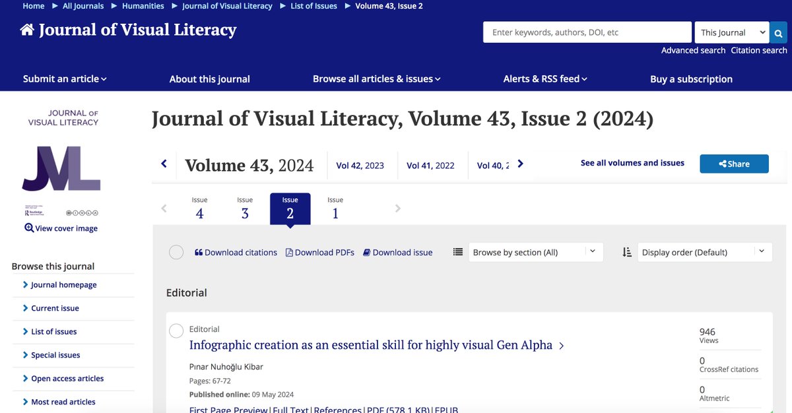This screenshot has height=413, width=792.
Task: Click the Volume 43, 2024 heading
Action: pos(249,165)
